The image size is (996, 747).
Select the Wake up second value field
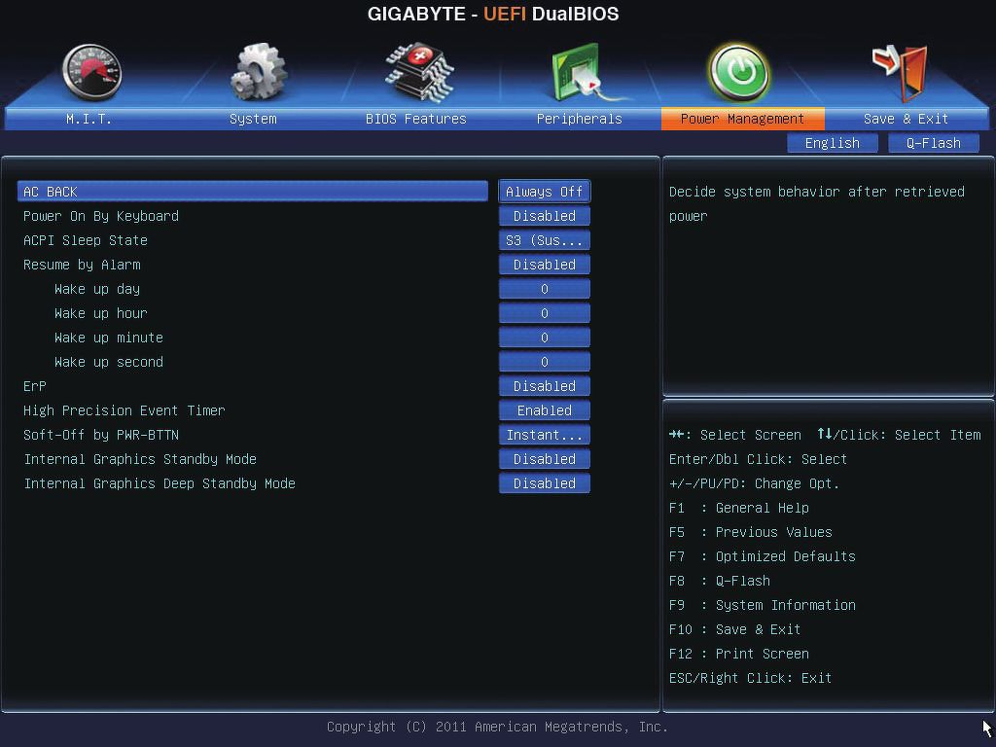tap(545, 362)
